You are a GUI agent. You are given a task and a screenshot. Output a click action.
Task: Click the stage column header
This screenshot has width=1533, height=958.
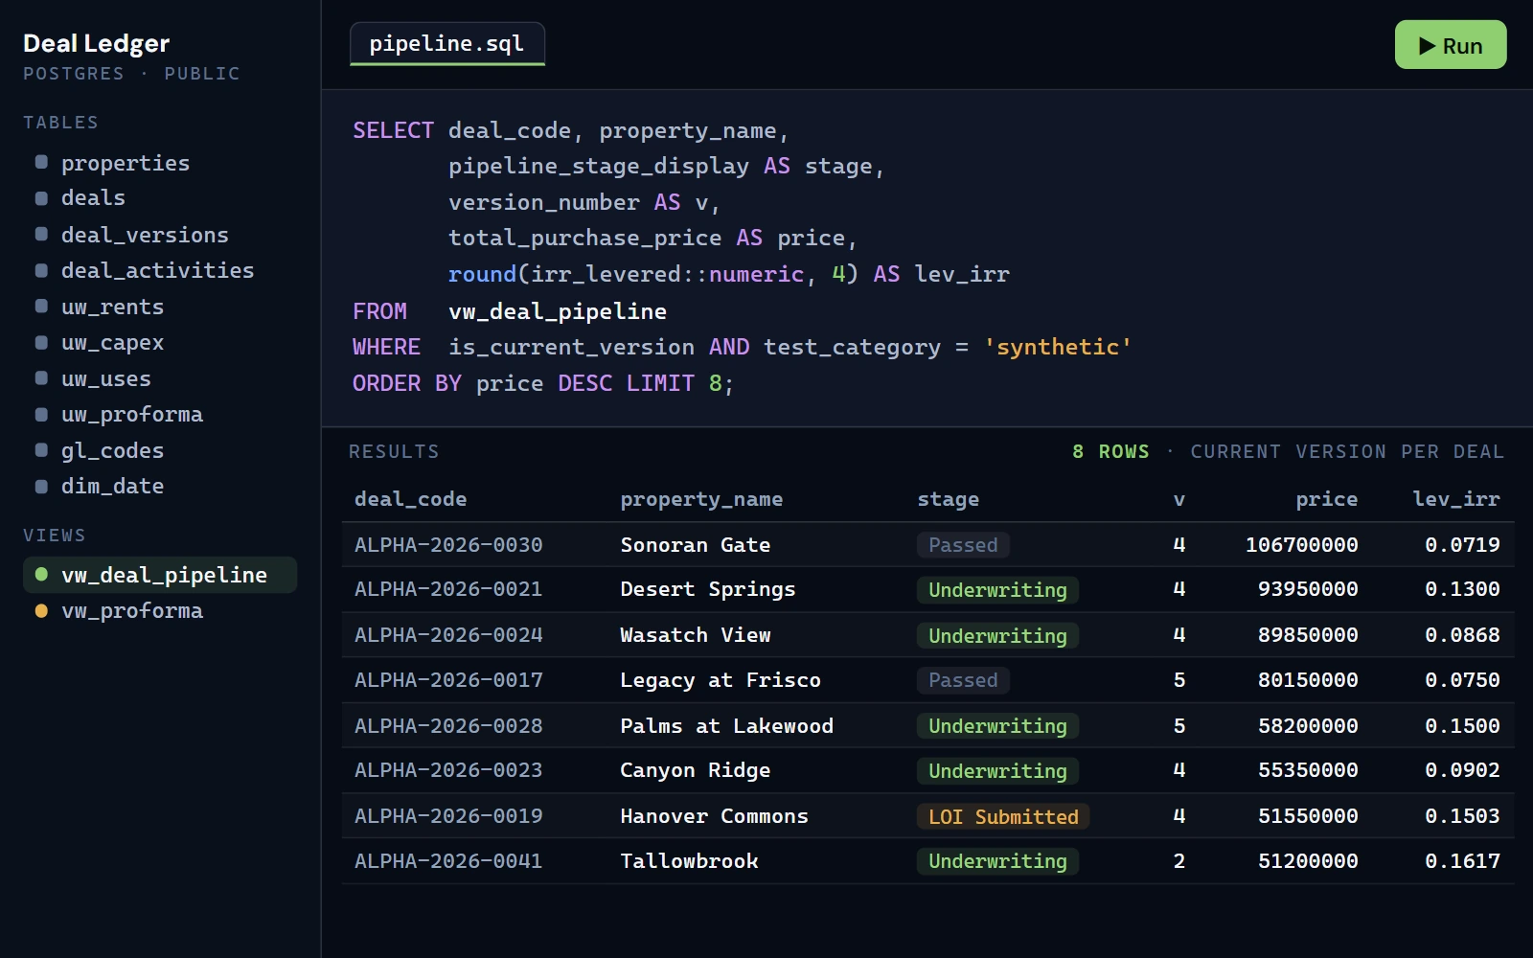coord(948,499)
